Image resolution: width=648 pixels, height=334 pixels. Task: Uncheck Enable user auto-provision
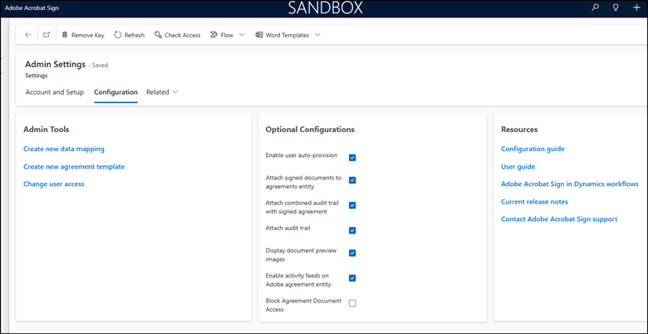(x=352, y=158)
